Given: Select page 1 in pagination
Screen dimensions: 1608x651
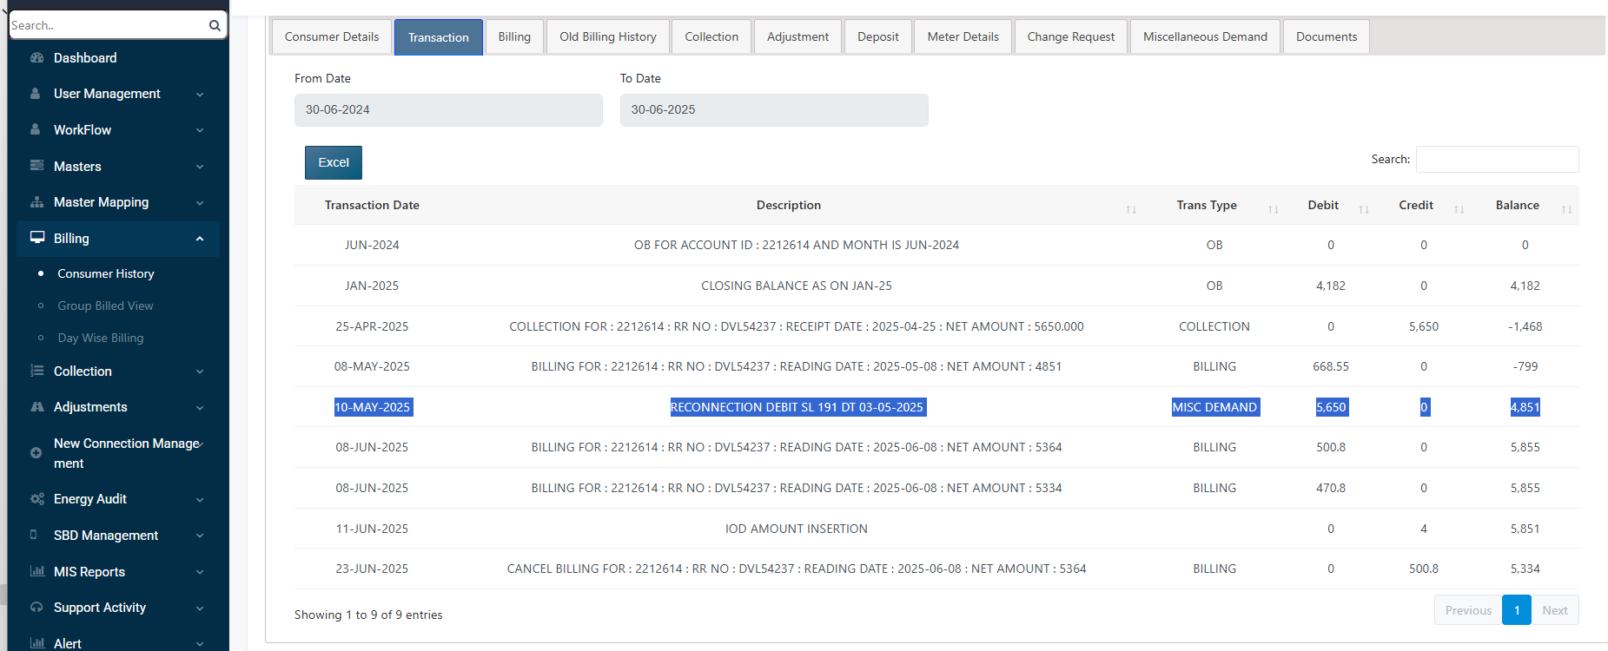Looking at the screenshot, I should click(1517, 610).
